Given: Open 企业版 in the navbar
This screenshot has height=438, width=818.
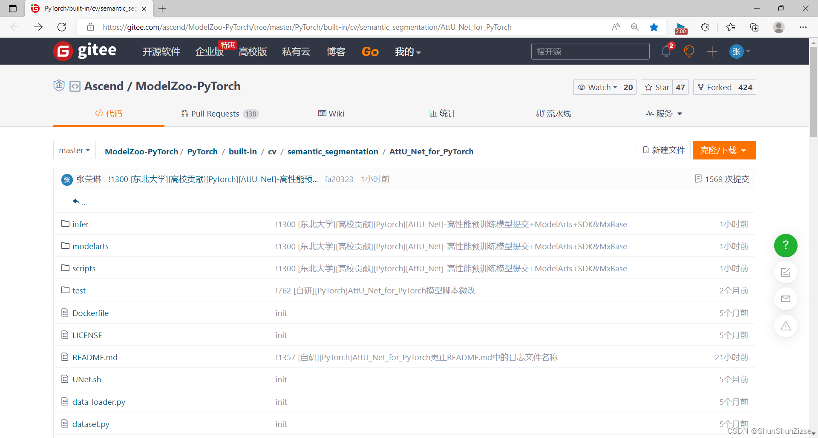Looking at the screenshot, I should pos(209,52).
